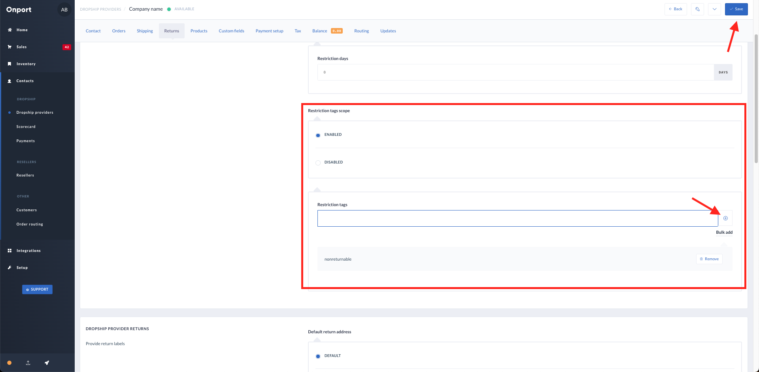Focus the Restriction tags input field
Viewport: 759px width, 372px height.
coord(517,218)
